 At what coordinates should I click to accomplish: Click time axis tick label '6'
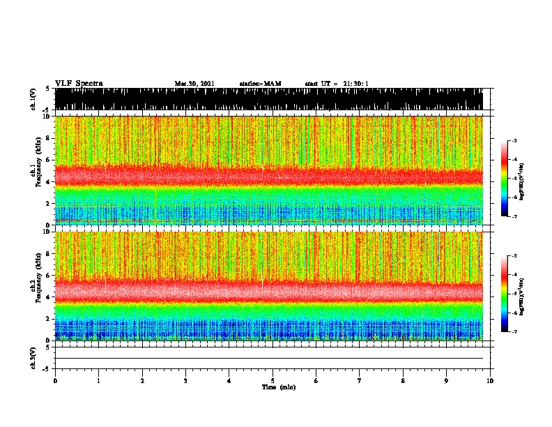point(316,381)
